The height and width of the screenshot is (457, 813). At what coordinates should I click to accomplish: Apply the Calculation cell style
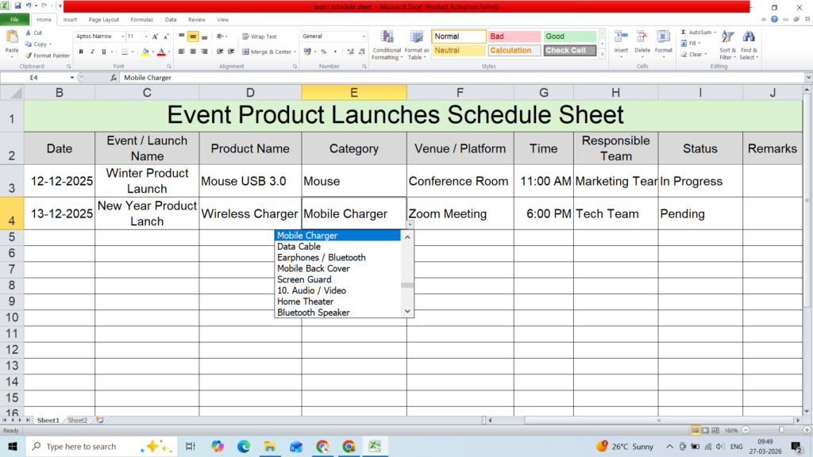click(514, 50)
